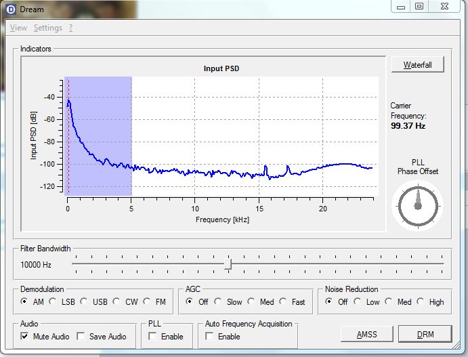
Task: Maximize the Dream window
Action: coord(419,7)
